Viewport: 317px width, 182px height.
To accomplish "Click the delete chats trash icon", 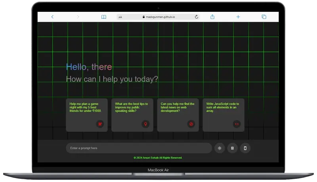I will (x=232, y=148).
